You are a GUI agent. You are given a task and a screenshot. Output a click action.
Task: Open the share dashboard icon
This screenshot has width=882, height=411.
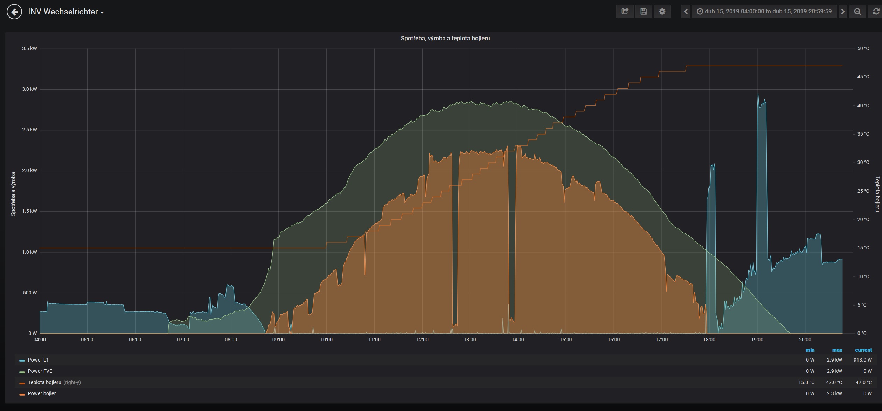625,12
